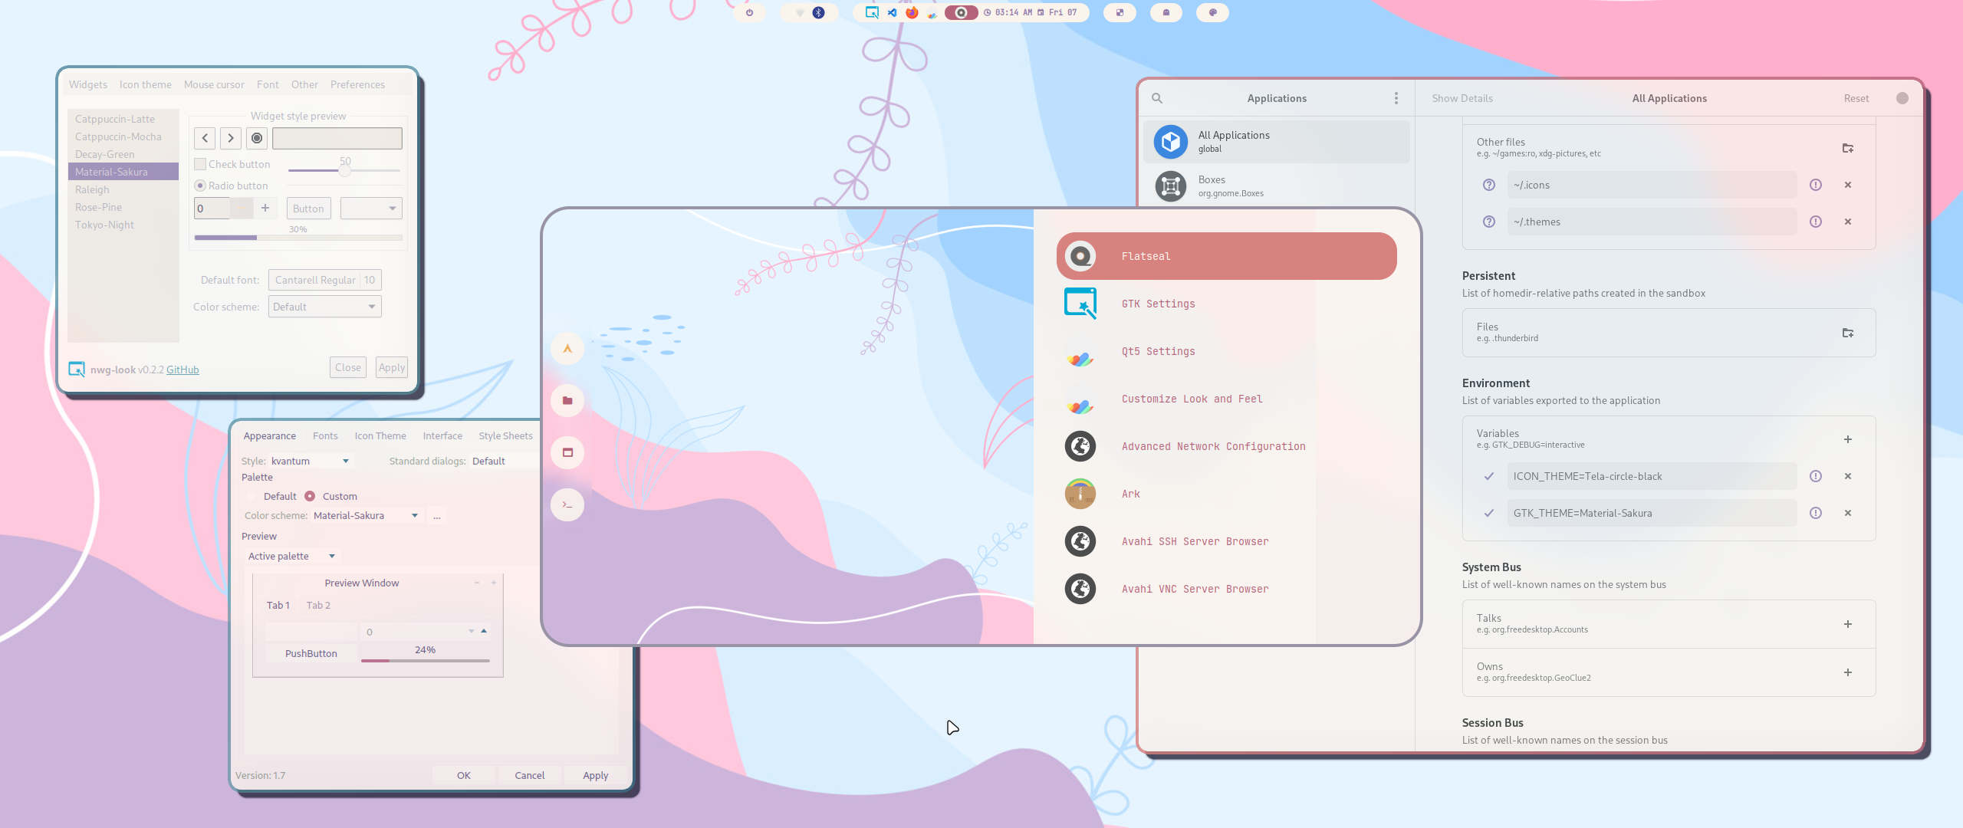Expand the Active palette dropdown
The height and width of the screenshot is (828, 1963).
291,556
